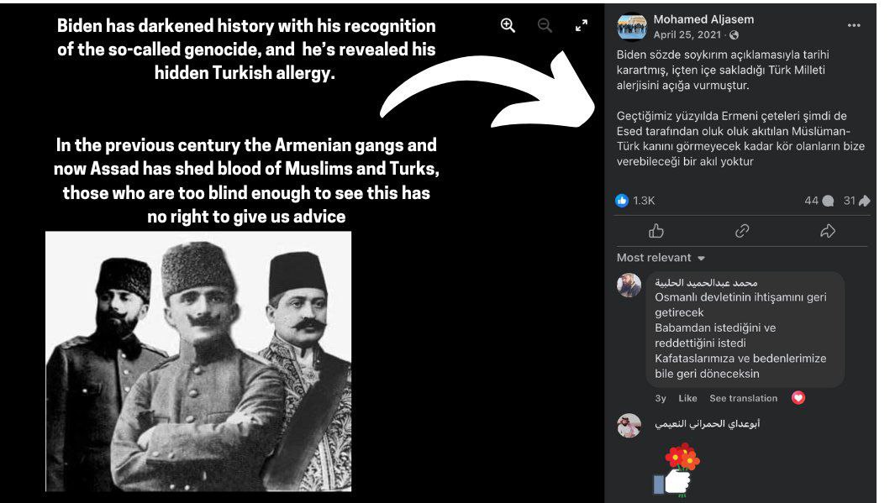This screenshot has height=503, width=895.
Task: Click Mohamed Aljasem's profile picture
Action: [631, 26]
